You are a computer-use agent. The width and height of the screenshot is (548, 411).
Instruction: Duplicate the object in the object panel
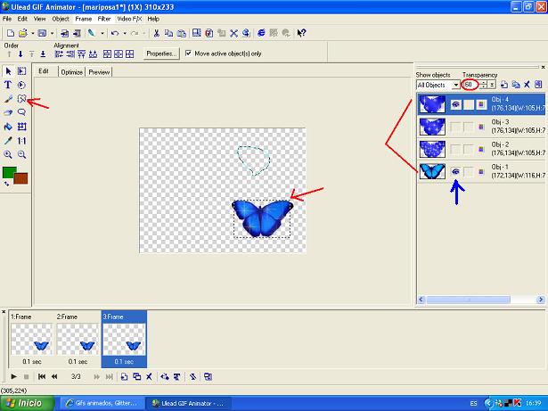[x=515, y=85]
